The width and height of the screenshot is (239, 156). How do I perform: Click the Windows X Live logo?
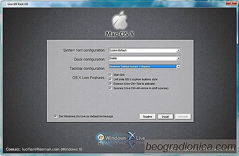click(x=121, y=137)
